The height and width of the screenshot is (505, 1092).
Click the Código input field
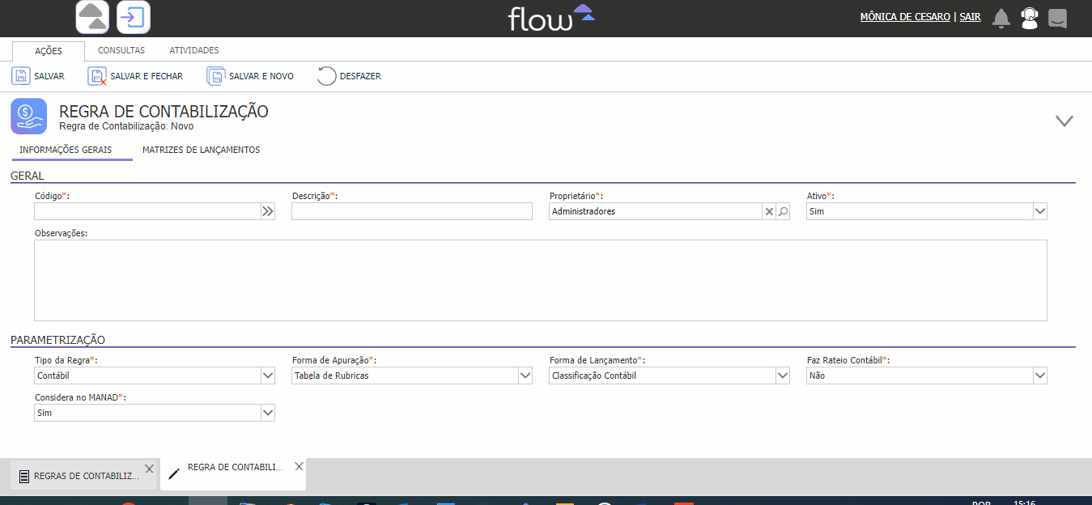pyautogui.click(x=147, y=211)
